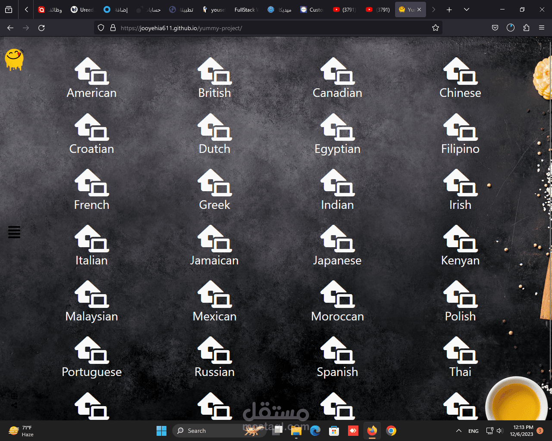
Task: Click the house icon above Malaysian
Action: coord(92,294)
